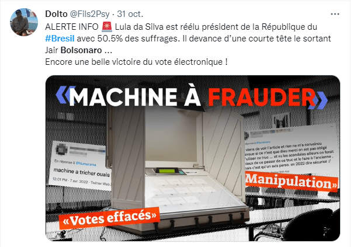
Task: Click the @Fils2Psy username handle
Action: click(x=89, y=14)
